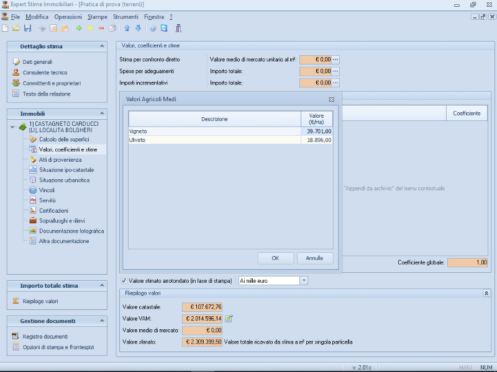Image resolution: width=497 pixels, height=372 pixels.
Task: Open help via the round question mark icon
Action: [x=153, y=29]
